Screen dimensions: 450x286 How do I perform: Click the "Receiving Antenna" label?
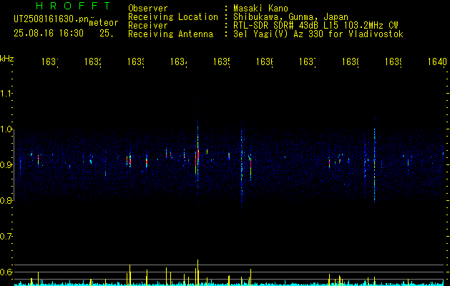pyautogui.click(x=170, y=34)
